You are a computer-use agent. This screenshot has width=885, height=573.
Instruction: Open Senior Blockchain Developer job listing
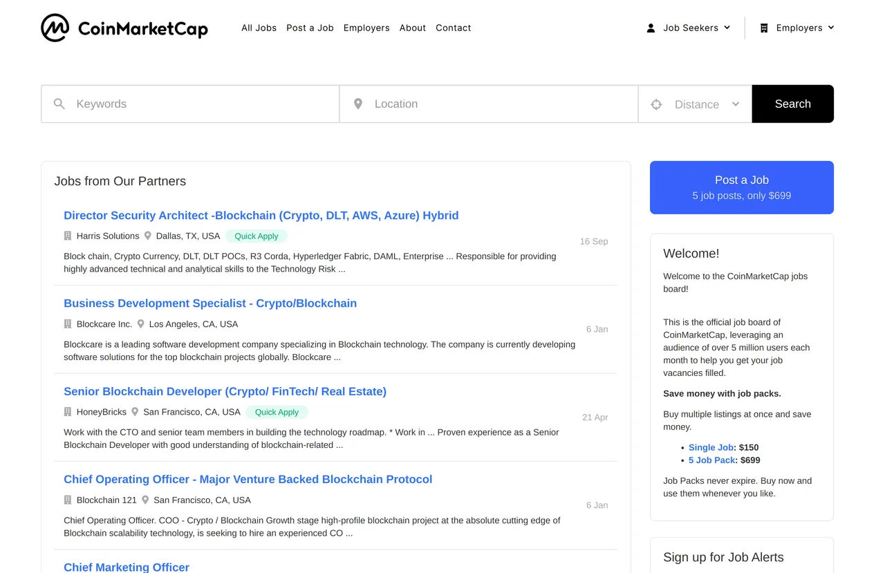point(225,391)
